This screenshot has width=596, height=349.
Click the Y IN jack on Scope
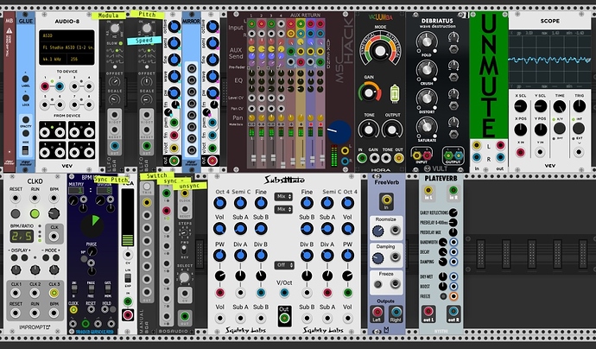(x=540, y=152)
